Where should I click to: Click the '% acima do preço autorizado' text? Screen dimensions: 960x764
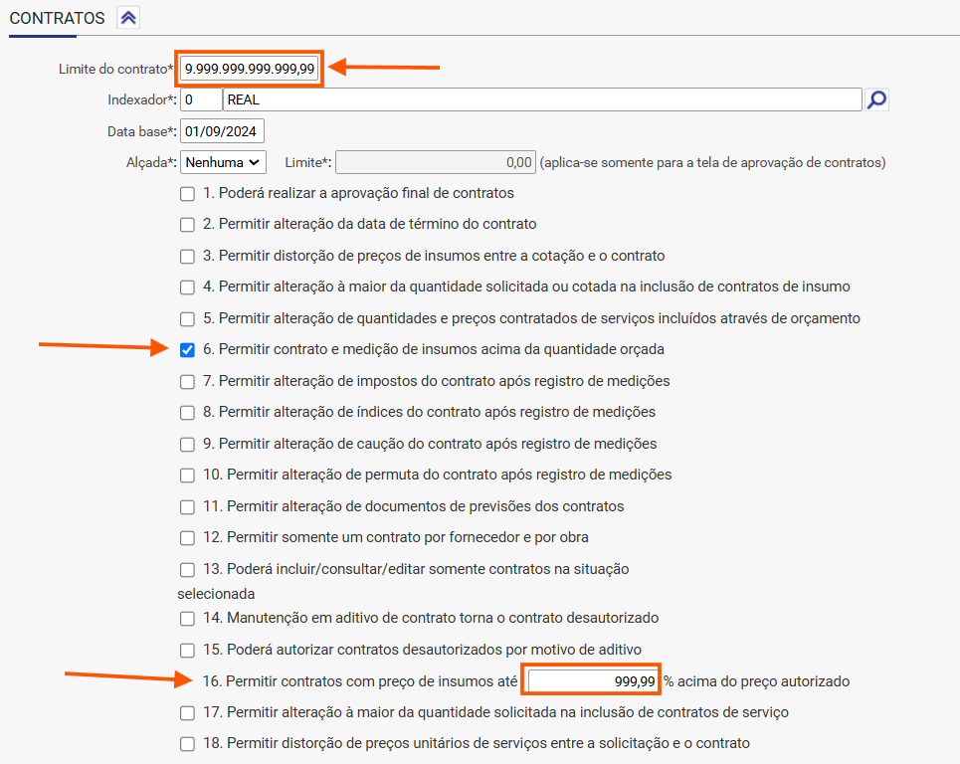coord(757,681)
